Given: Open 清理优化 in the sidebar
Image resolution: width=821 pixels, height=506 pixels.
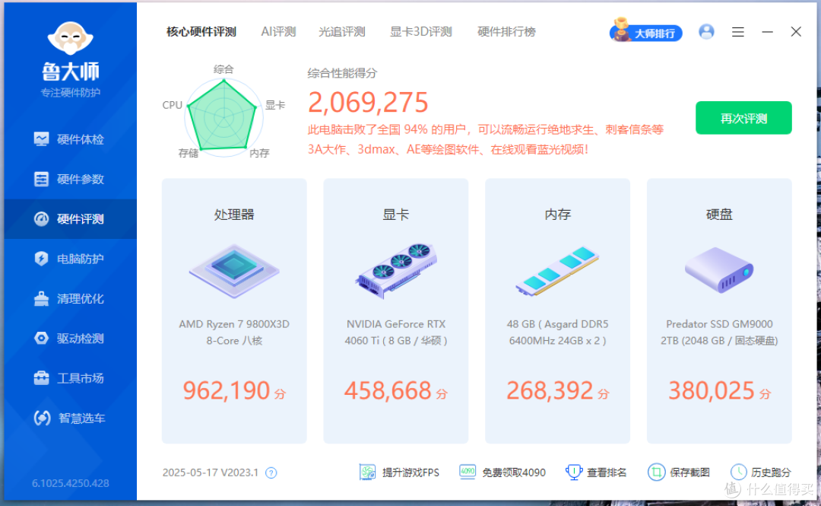Looking at the screenshot, I should click(69, 298).
